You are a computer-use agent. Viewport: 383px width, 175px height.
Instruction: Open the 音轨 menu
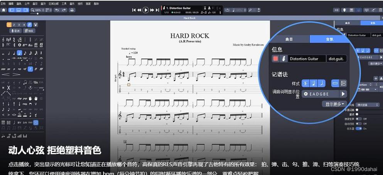coord(19,3)
